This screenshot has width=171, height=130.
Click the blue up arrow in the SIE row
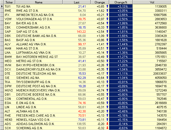[107, 78]
